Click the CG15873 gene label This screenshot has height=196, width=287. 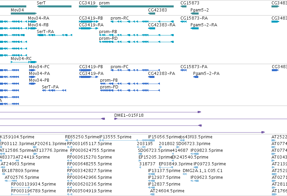coord(190,3)
